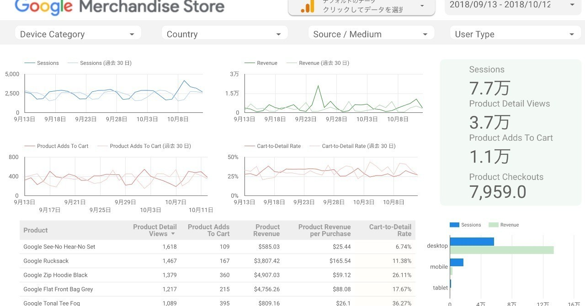Click the Product Adds To Cart 1.1万 scorecard
This screenshot has height=306, width=585.
[x=489, y=156]
